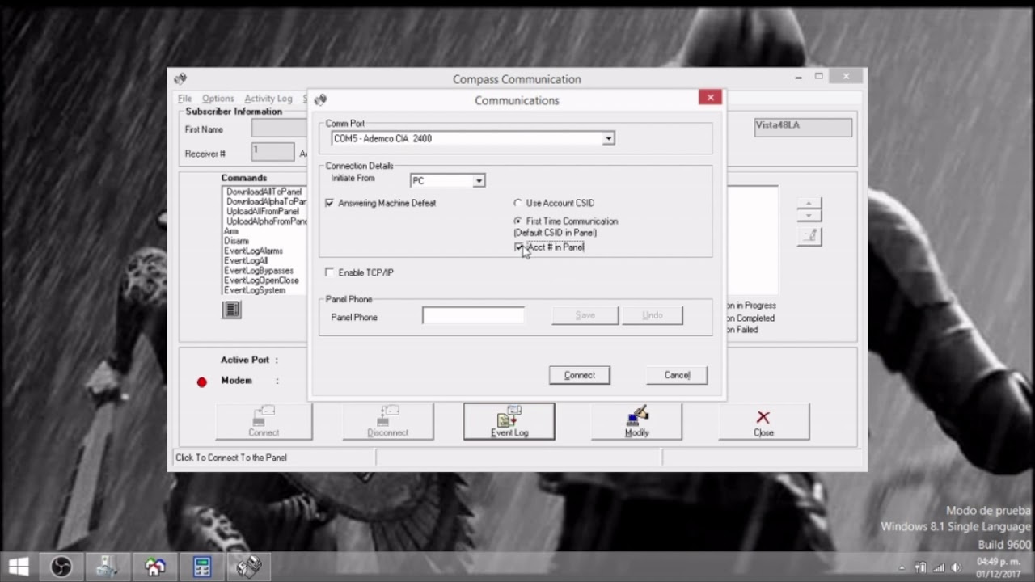Open the Options menu
Screen dimensions: 1035x582
pyautogui.click(x=218, y=99)
